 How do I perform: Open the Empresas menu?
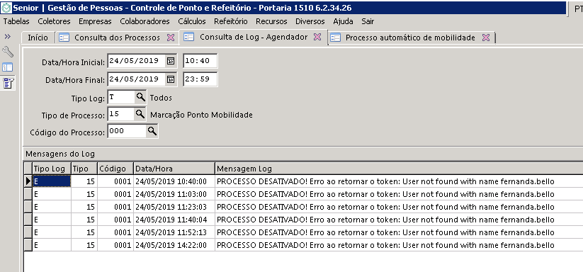(95, 21)
